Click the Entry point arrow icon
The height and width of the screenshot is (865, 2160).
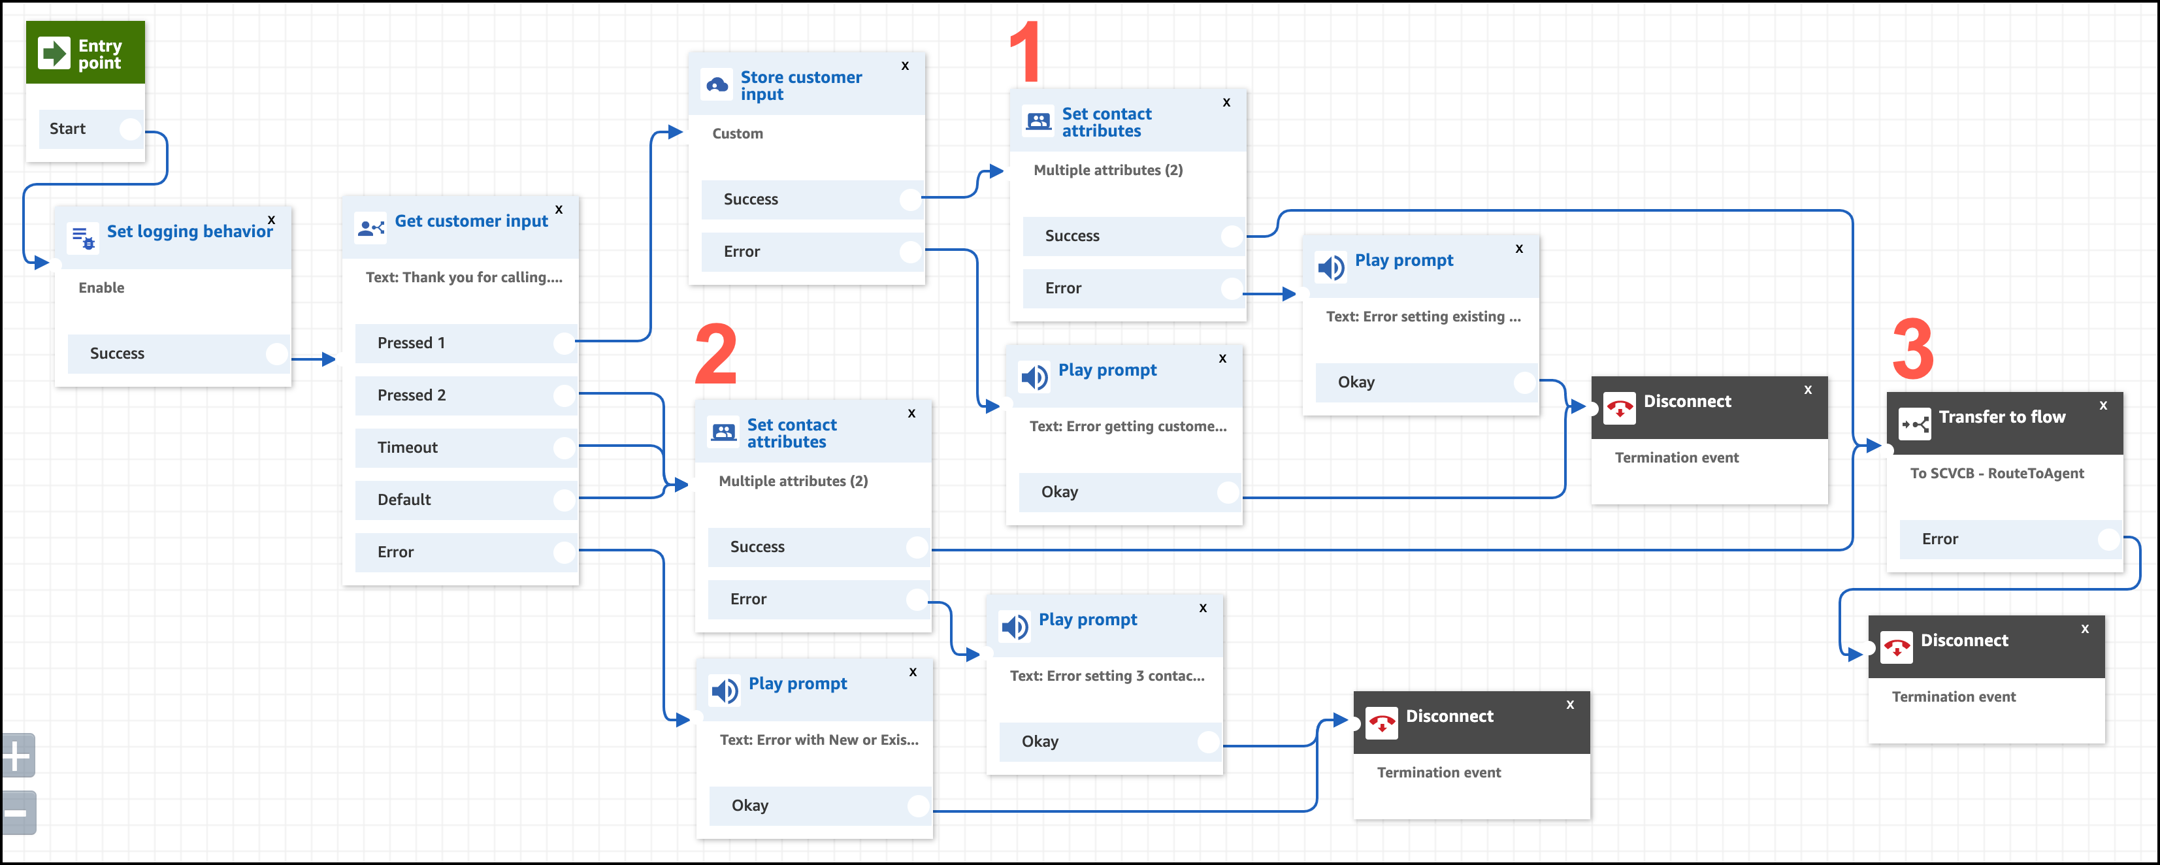click(x=54, y=53)
